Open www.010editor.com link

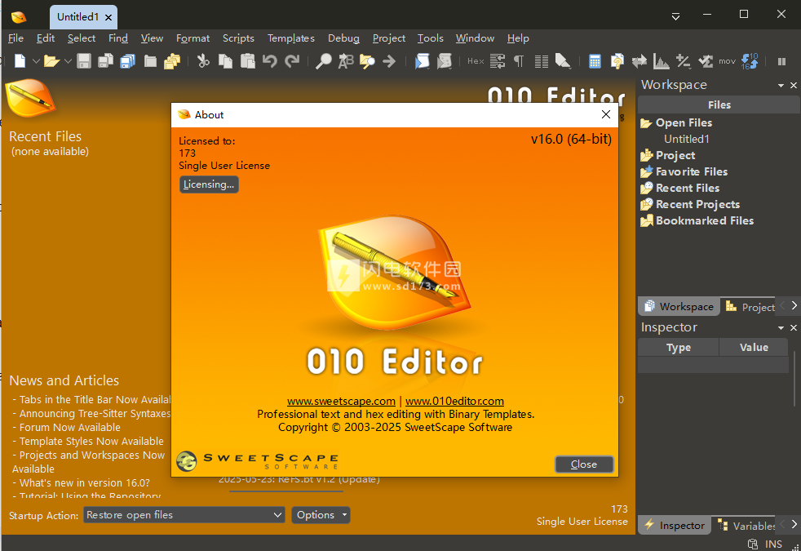point(454,402)
